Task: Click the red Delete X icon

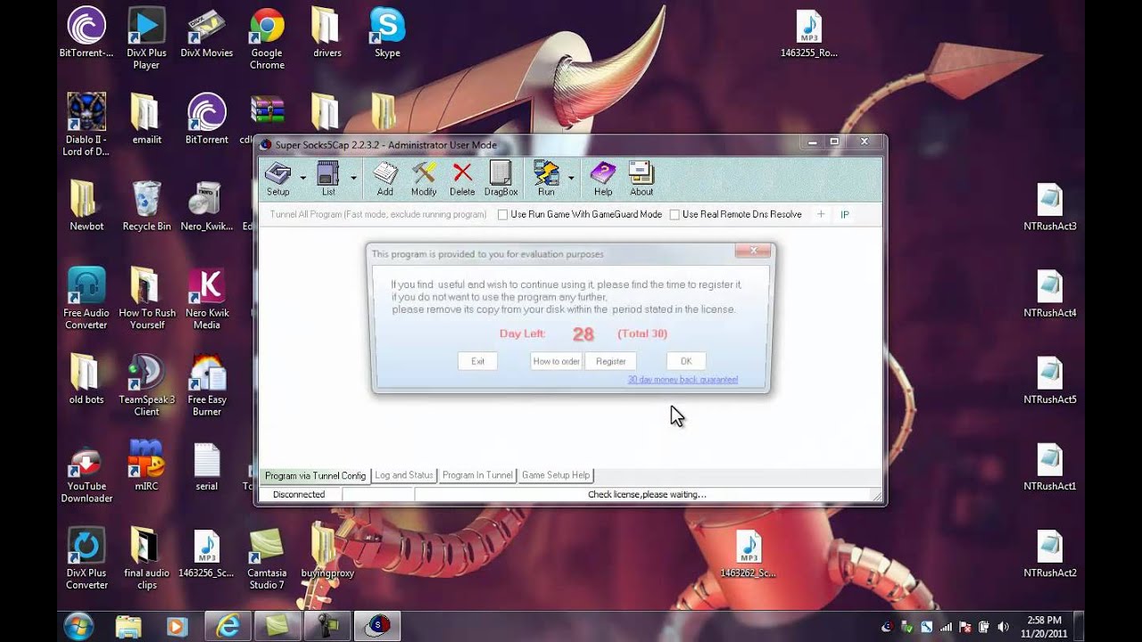Action: click(462, 179)
